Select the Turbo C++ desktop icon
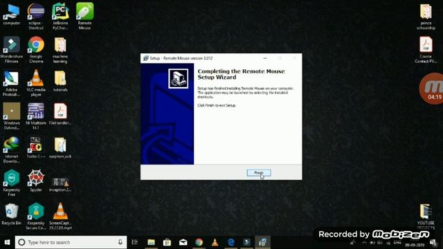The image size is (443, 249). [x=36, y=147]
